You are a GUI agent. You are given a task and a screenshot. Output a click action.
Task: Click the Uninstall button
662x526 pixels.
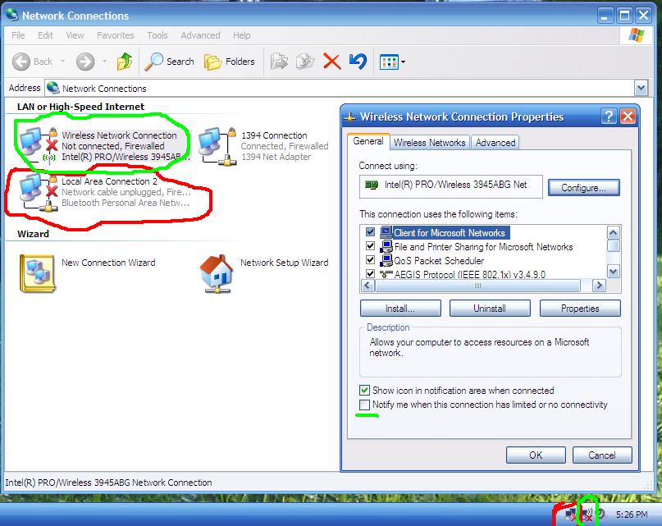(x=490, y=309)
